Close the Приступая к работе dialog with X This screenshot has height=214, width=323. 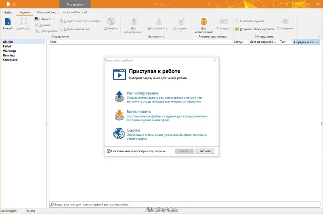pyautogui.click(x=215, y=60)
